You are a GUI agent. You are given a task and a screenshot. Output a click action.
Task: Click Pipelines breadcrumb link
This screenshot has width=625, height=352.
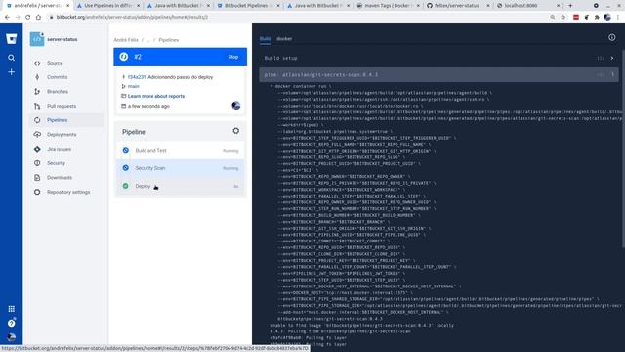click(169, 40)
